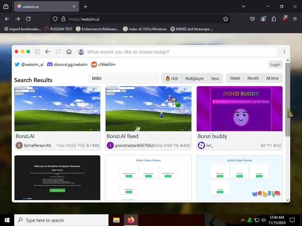The height and width of the screenshot is (226, 302).
Task: Go back using websim back arrow
Action: click(x=47, y=51)
